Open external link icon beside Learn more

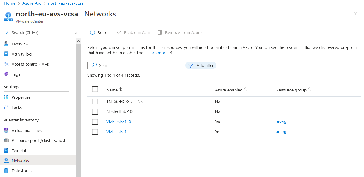(x=170, y=53)
